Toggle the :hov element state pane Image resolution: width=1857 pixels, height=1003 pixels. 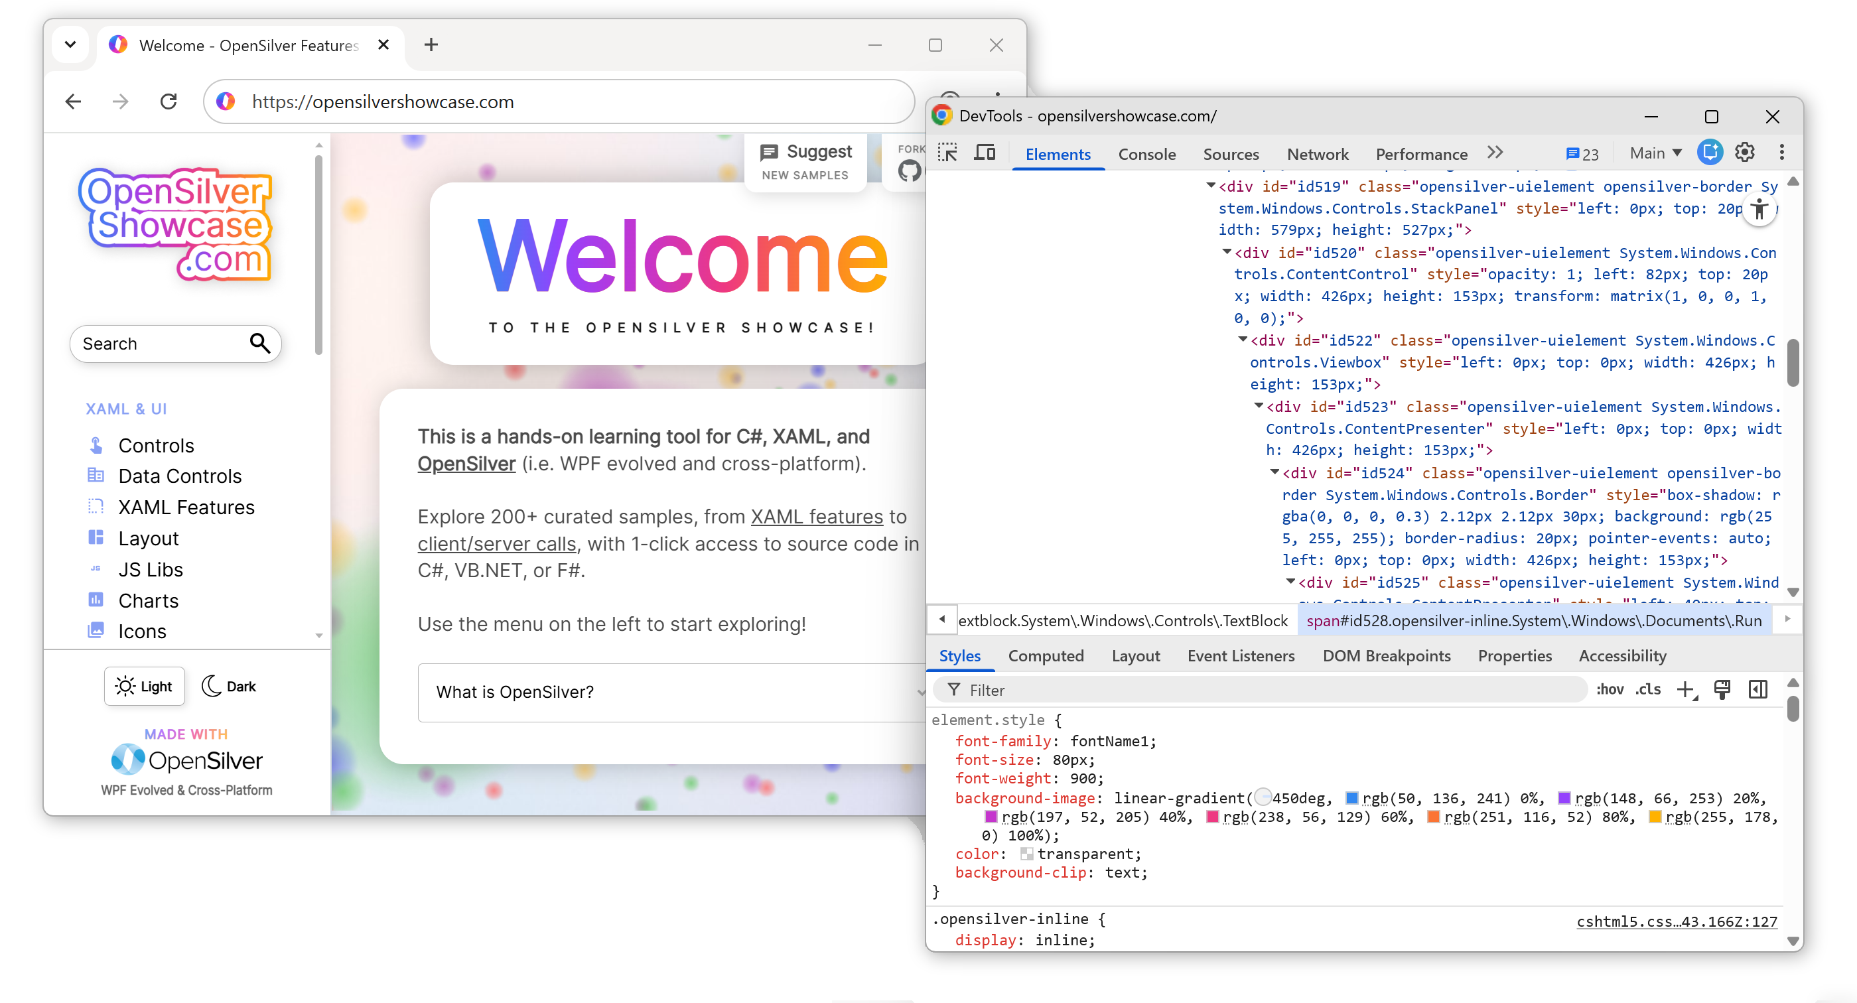coord(1610,690)
